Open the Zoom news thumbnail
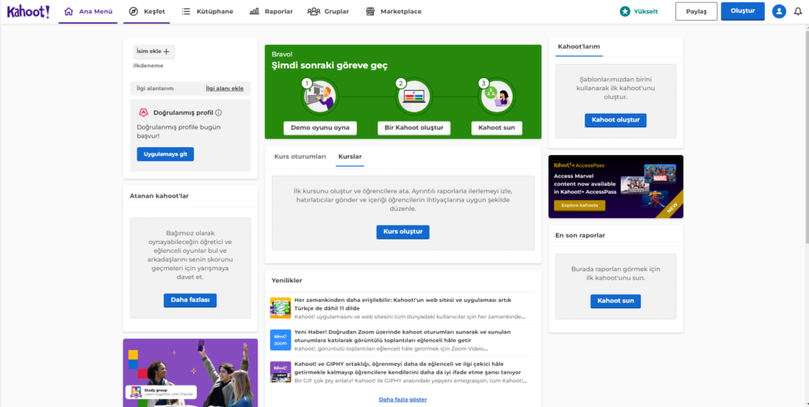809x407 pixels. click(x=280, y=340)
